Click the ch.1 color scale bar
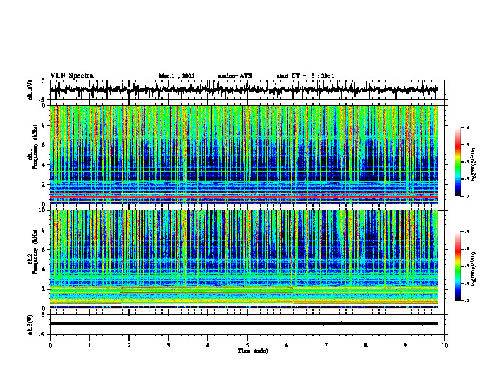This screenshot has height=387, width=501. tap(457, 162)
